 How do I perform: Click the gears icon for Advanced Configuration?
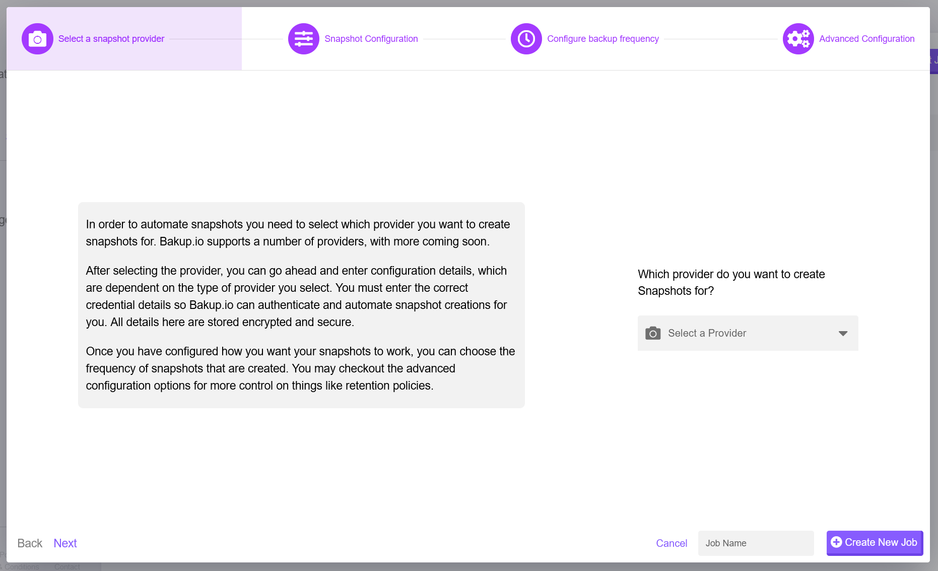tap(798, 39)
